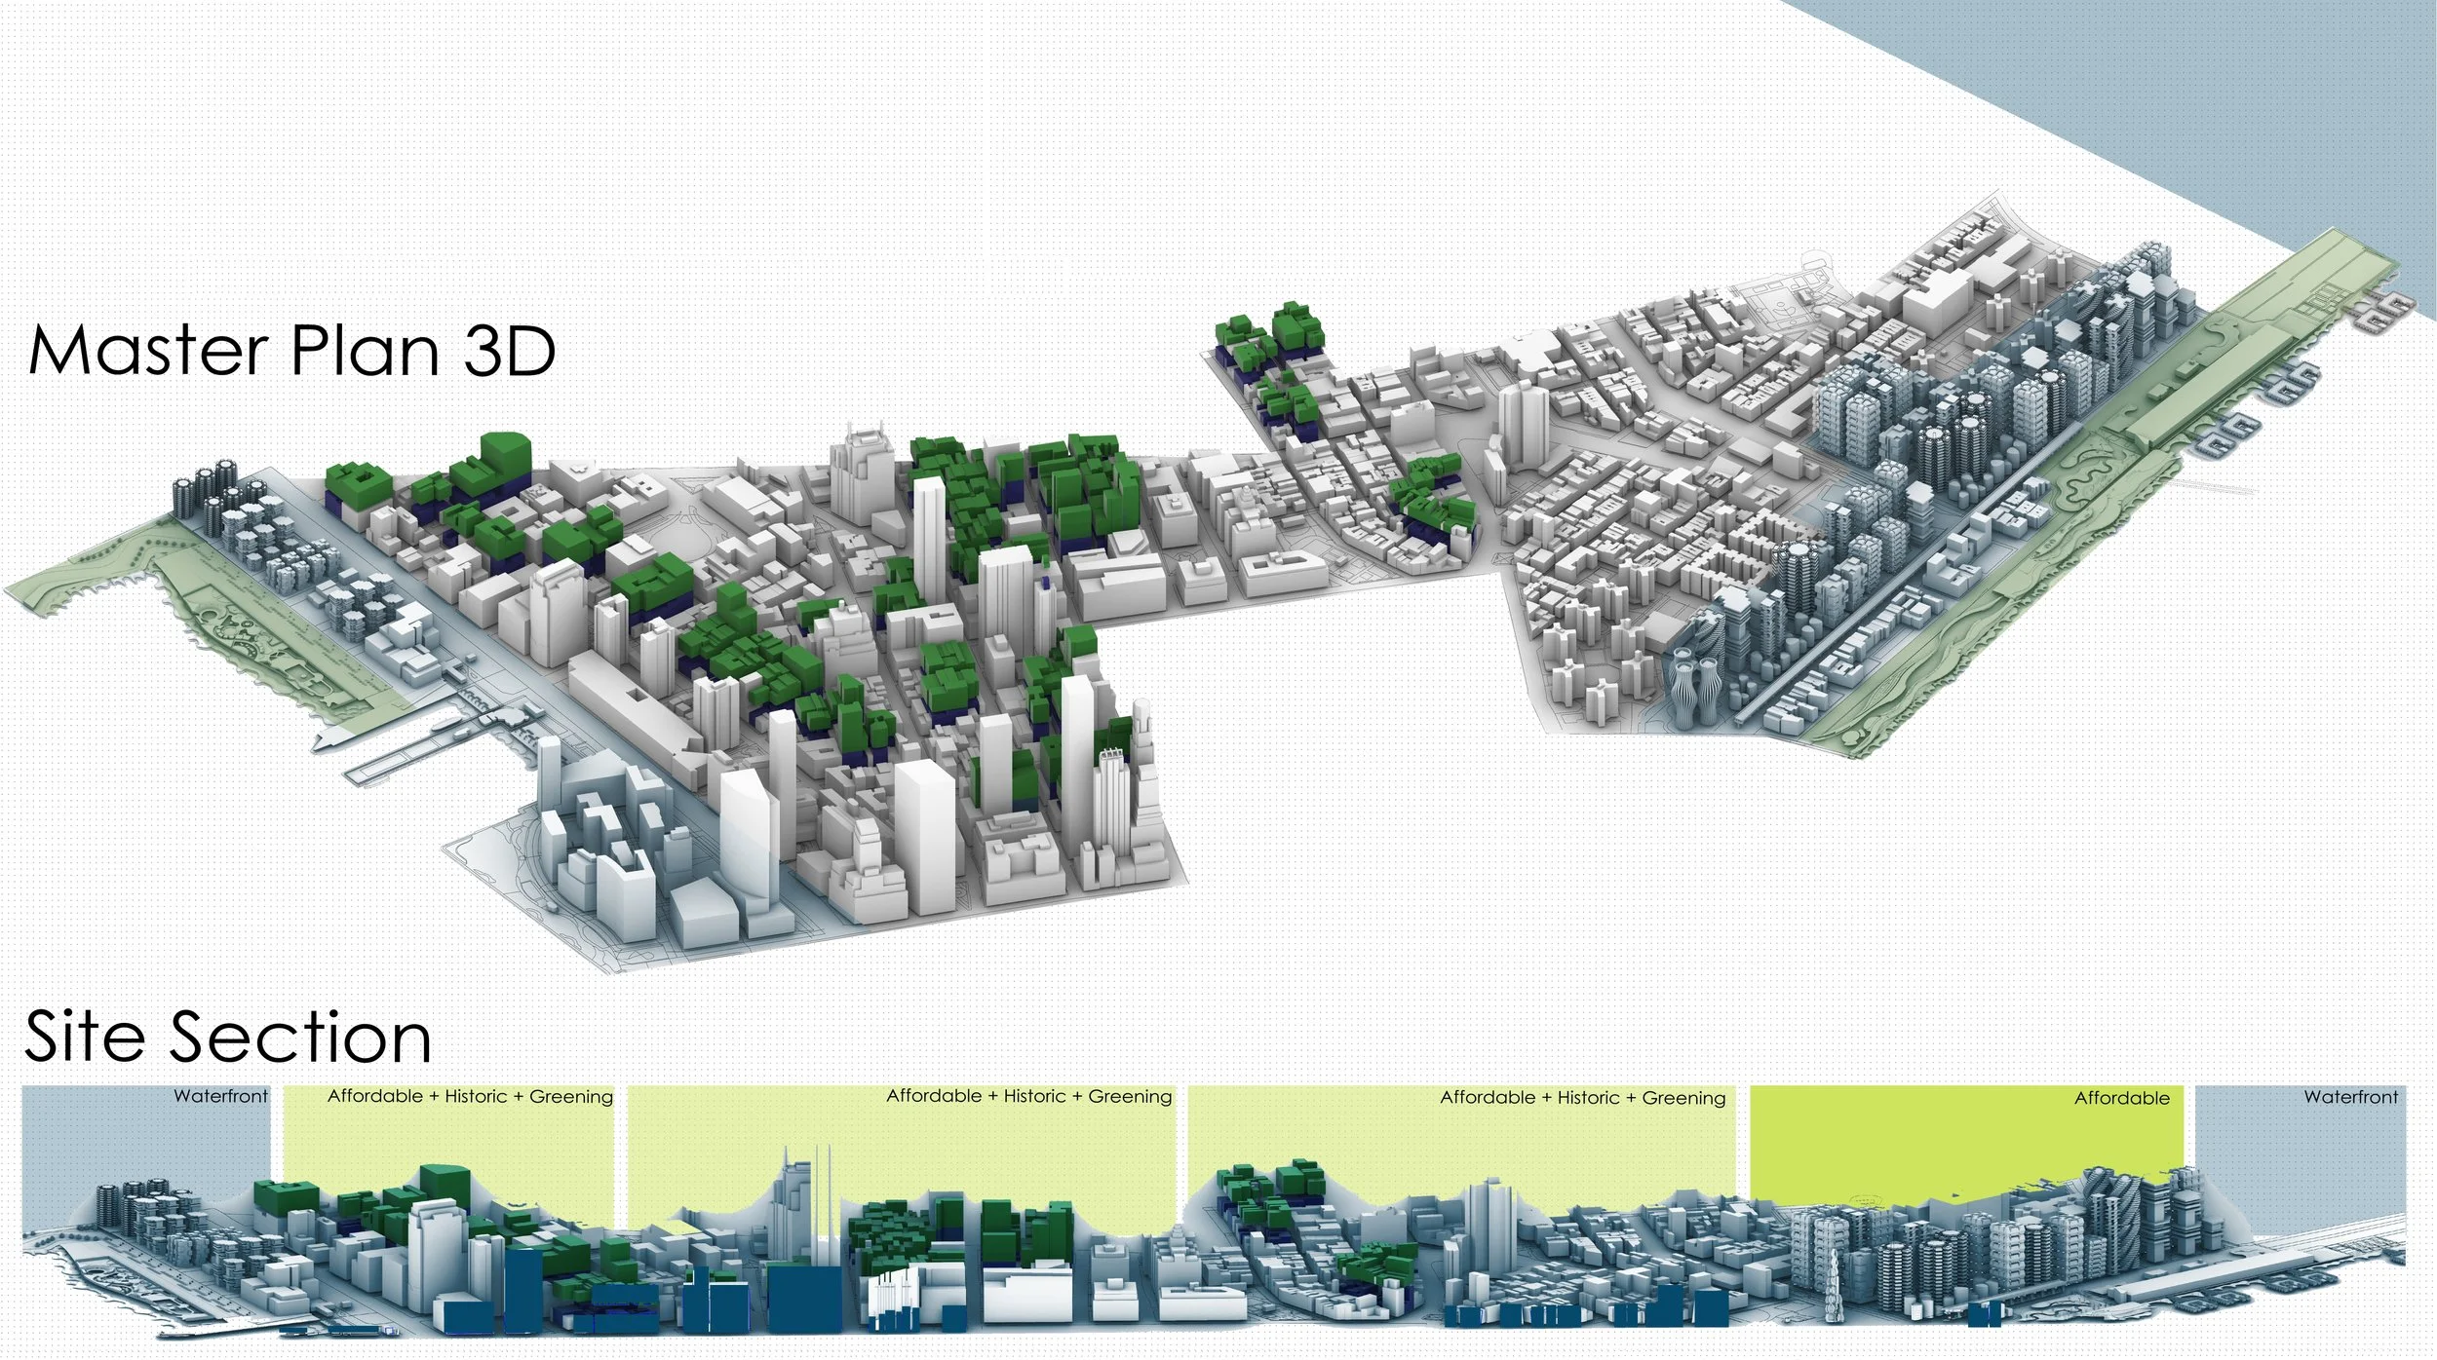Image resolution: width=2437 pixels, height=1360 pixels.
Task: Click the Site Section heading
Action: click(227, 1037)
